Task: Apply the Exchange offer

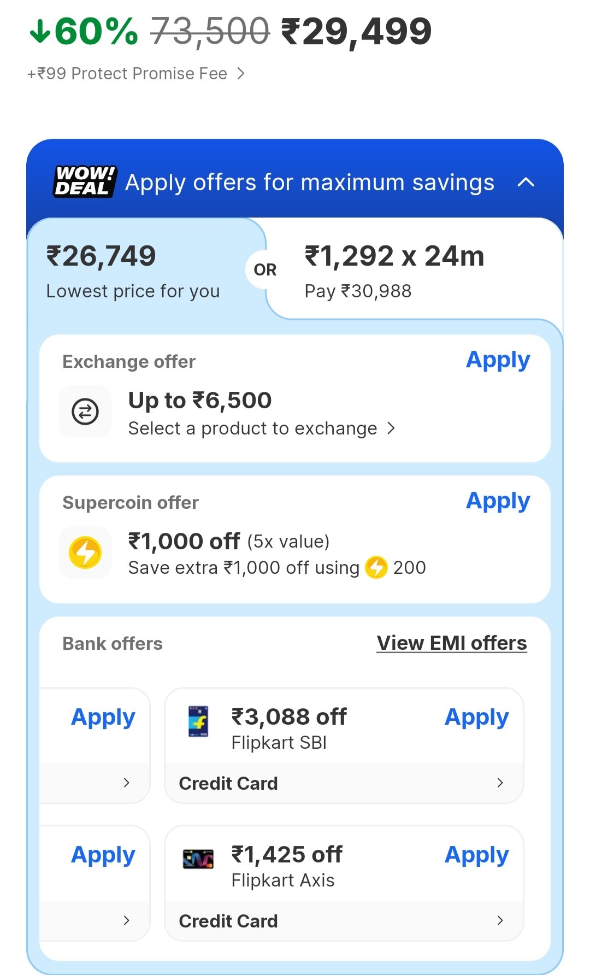Action: tap(498, 360)
